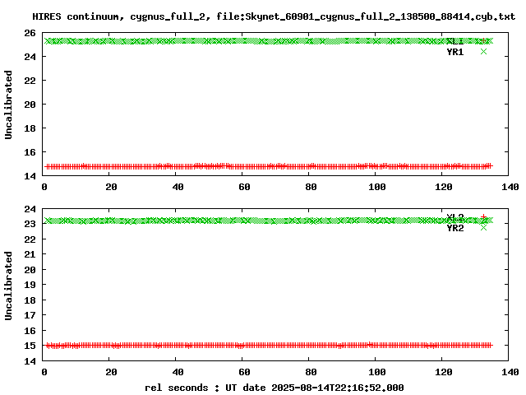Screen dimensions: 526x395
Task: Click bottom plot x-axis tick label 120
Action: tap(444, 372)
